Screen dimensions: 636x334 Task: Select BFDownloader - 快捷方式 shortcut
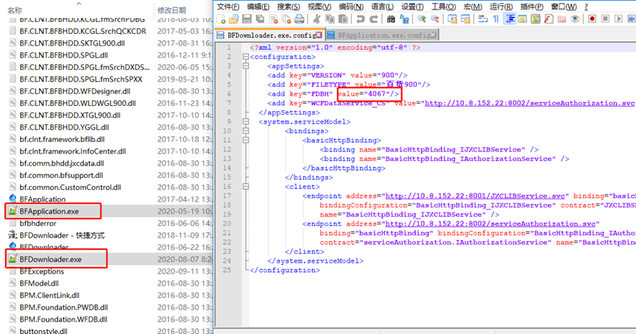click(x=62, y=235)
